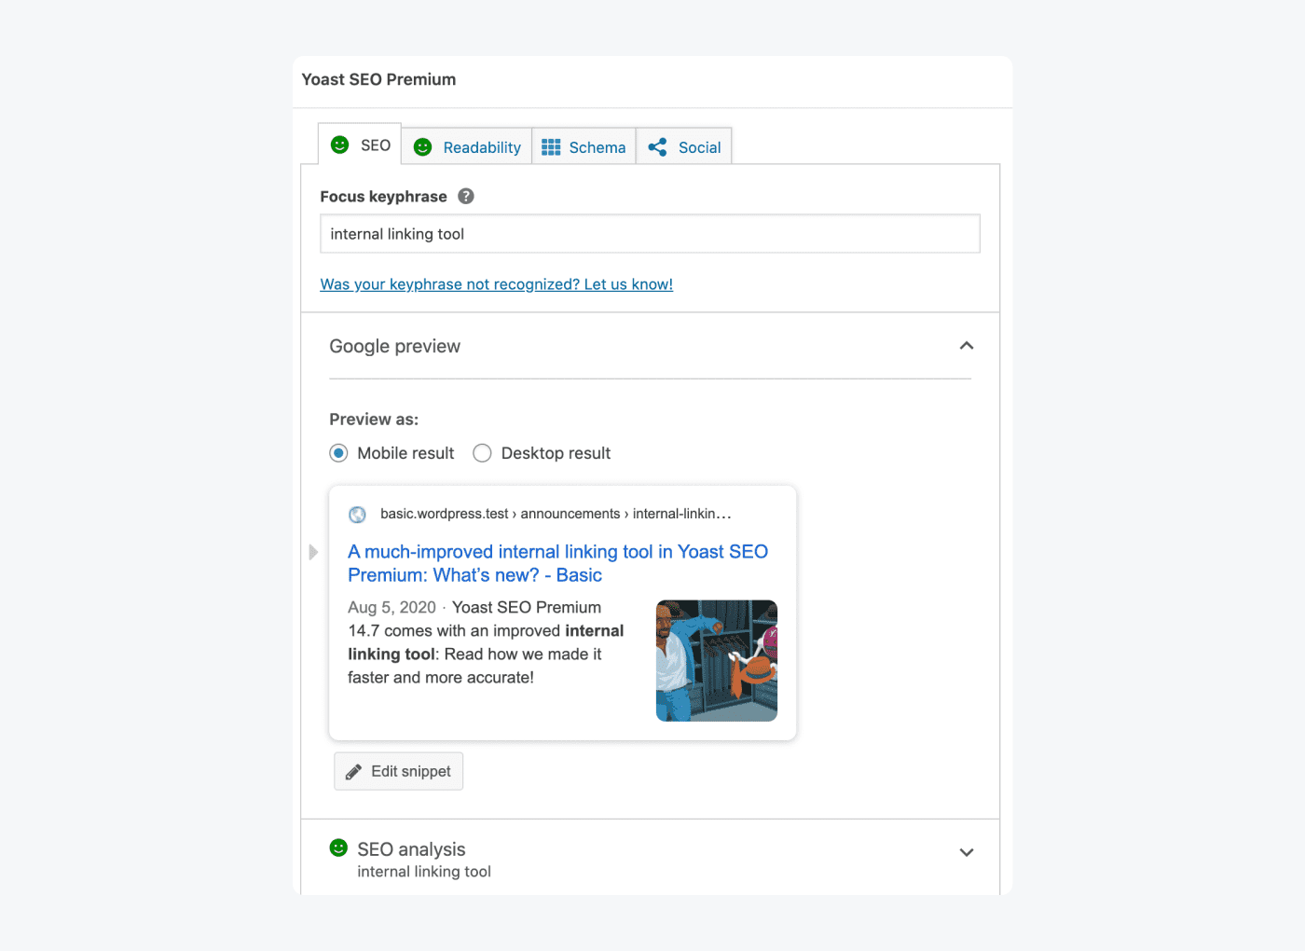The image size is (1305, 951).
Task: Expand the SEO analysis section
Action: (x=967, y=851)
